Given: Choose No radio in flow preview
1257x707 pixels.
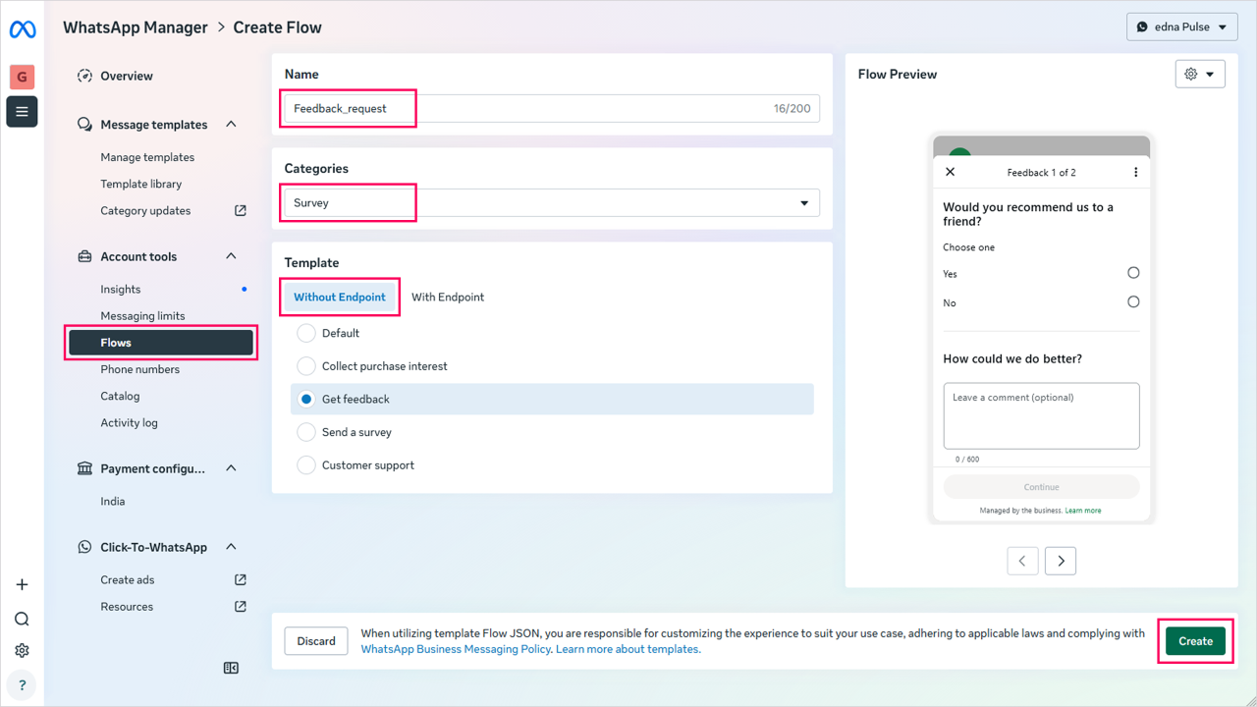Looking at the screenshot, I should click(x=1133, y=301).
